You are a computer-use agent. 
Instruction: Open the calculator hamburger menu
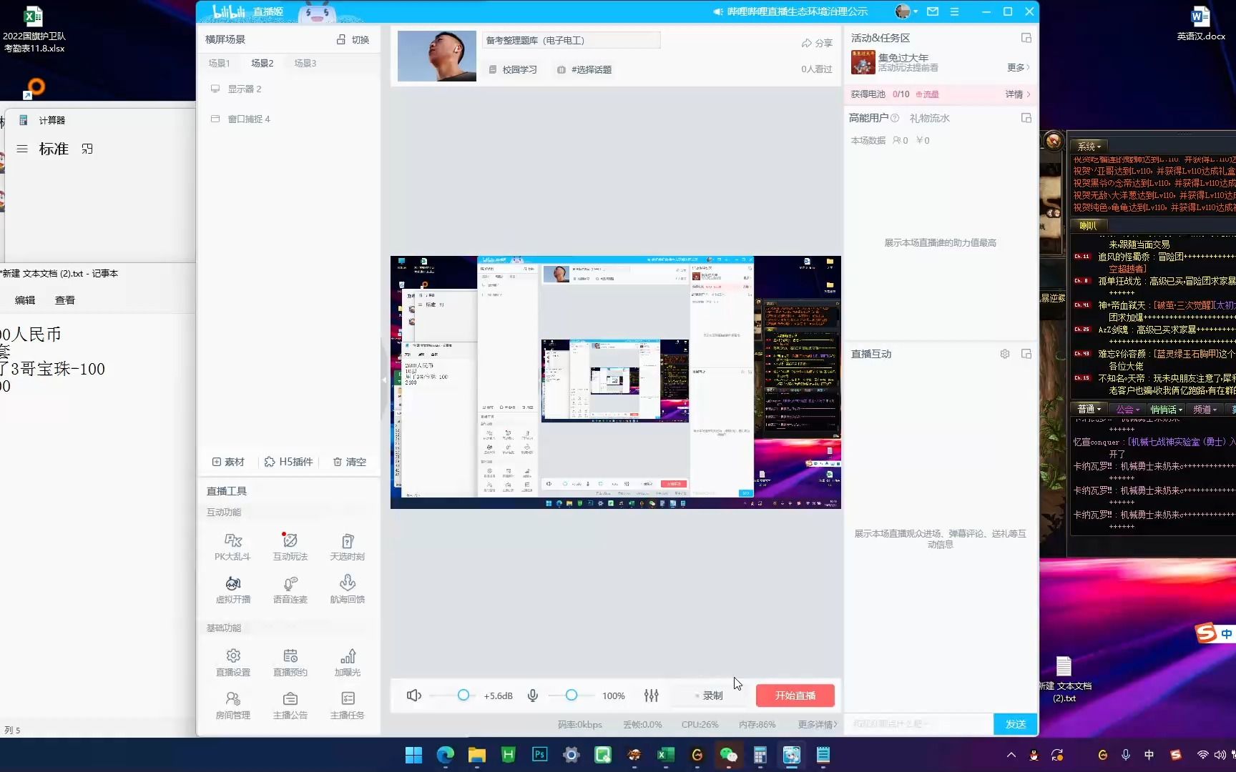pos(22,149)
